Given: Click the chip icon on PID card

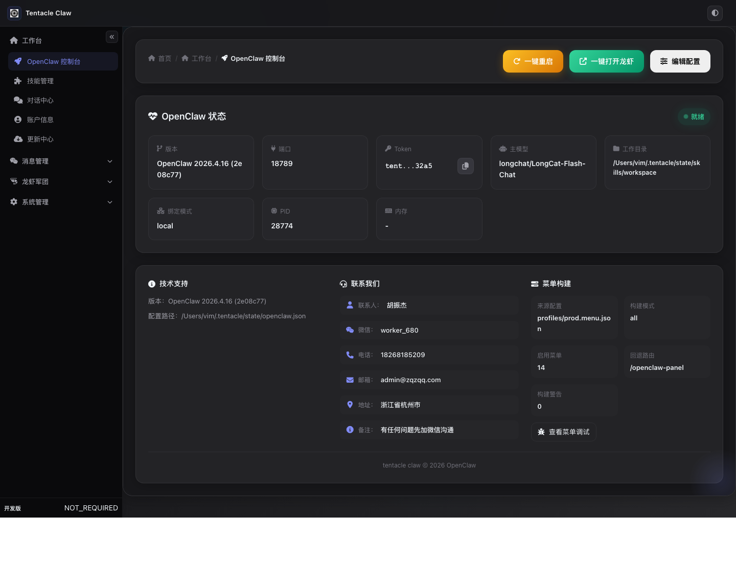Looking at the screenshot, I should point(274,211).
